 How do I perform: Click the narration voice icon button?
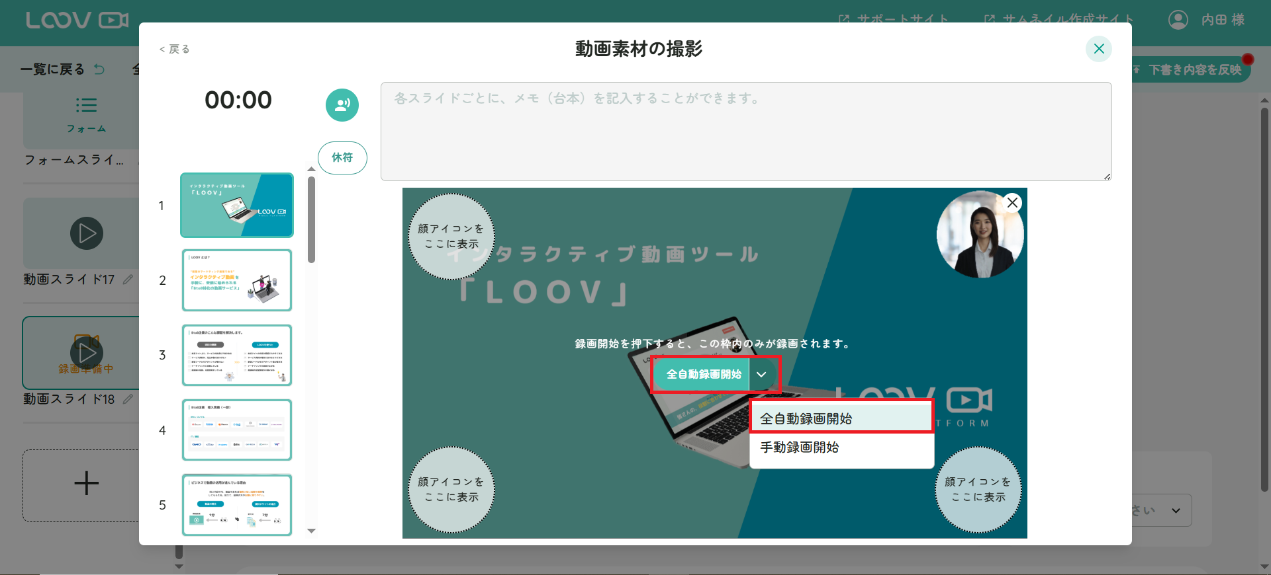tap(342, 105)
